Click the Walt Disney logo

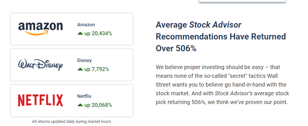[41, 65]
